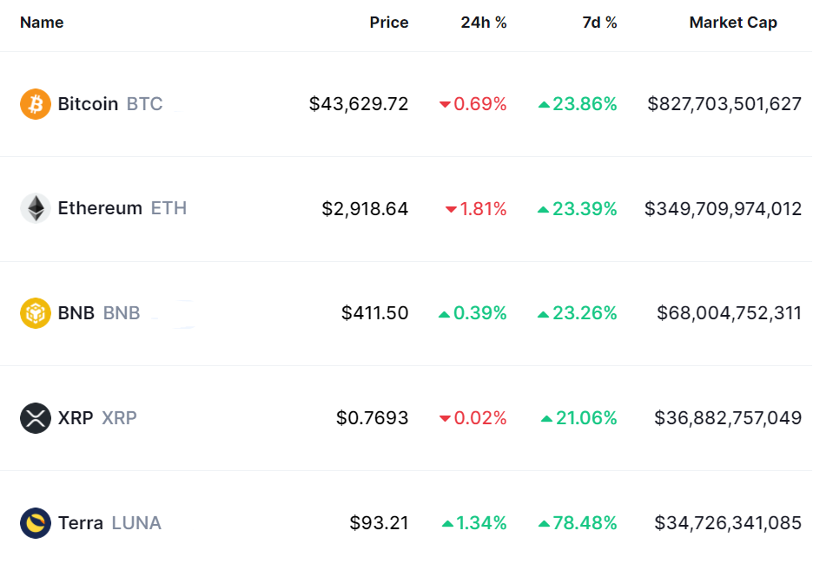
Task: Sort by 7d % column header
Action: point(599,23)
